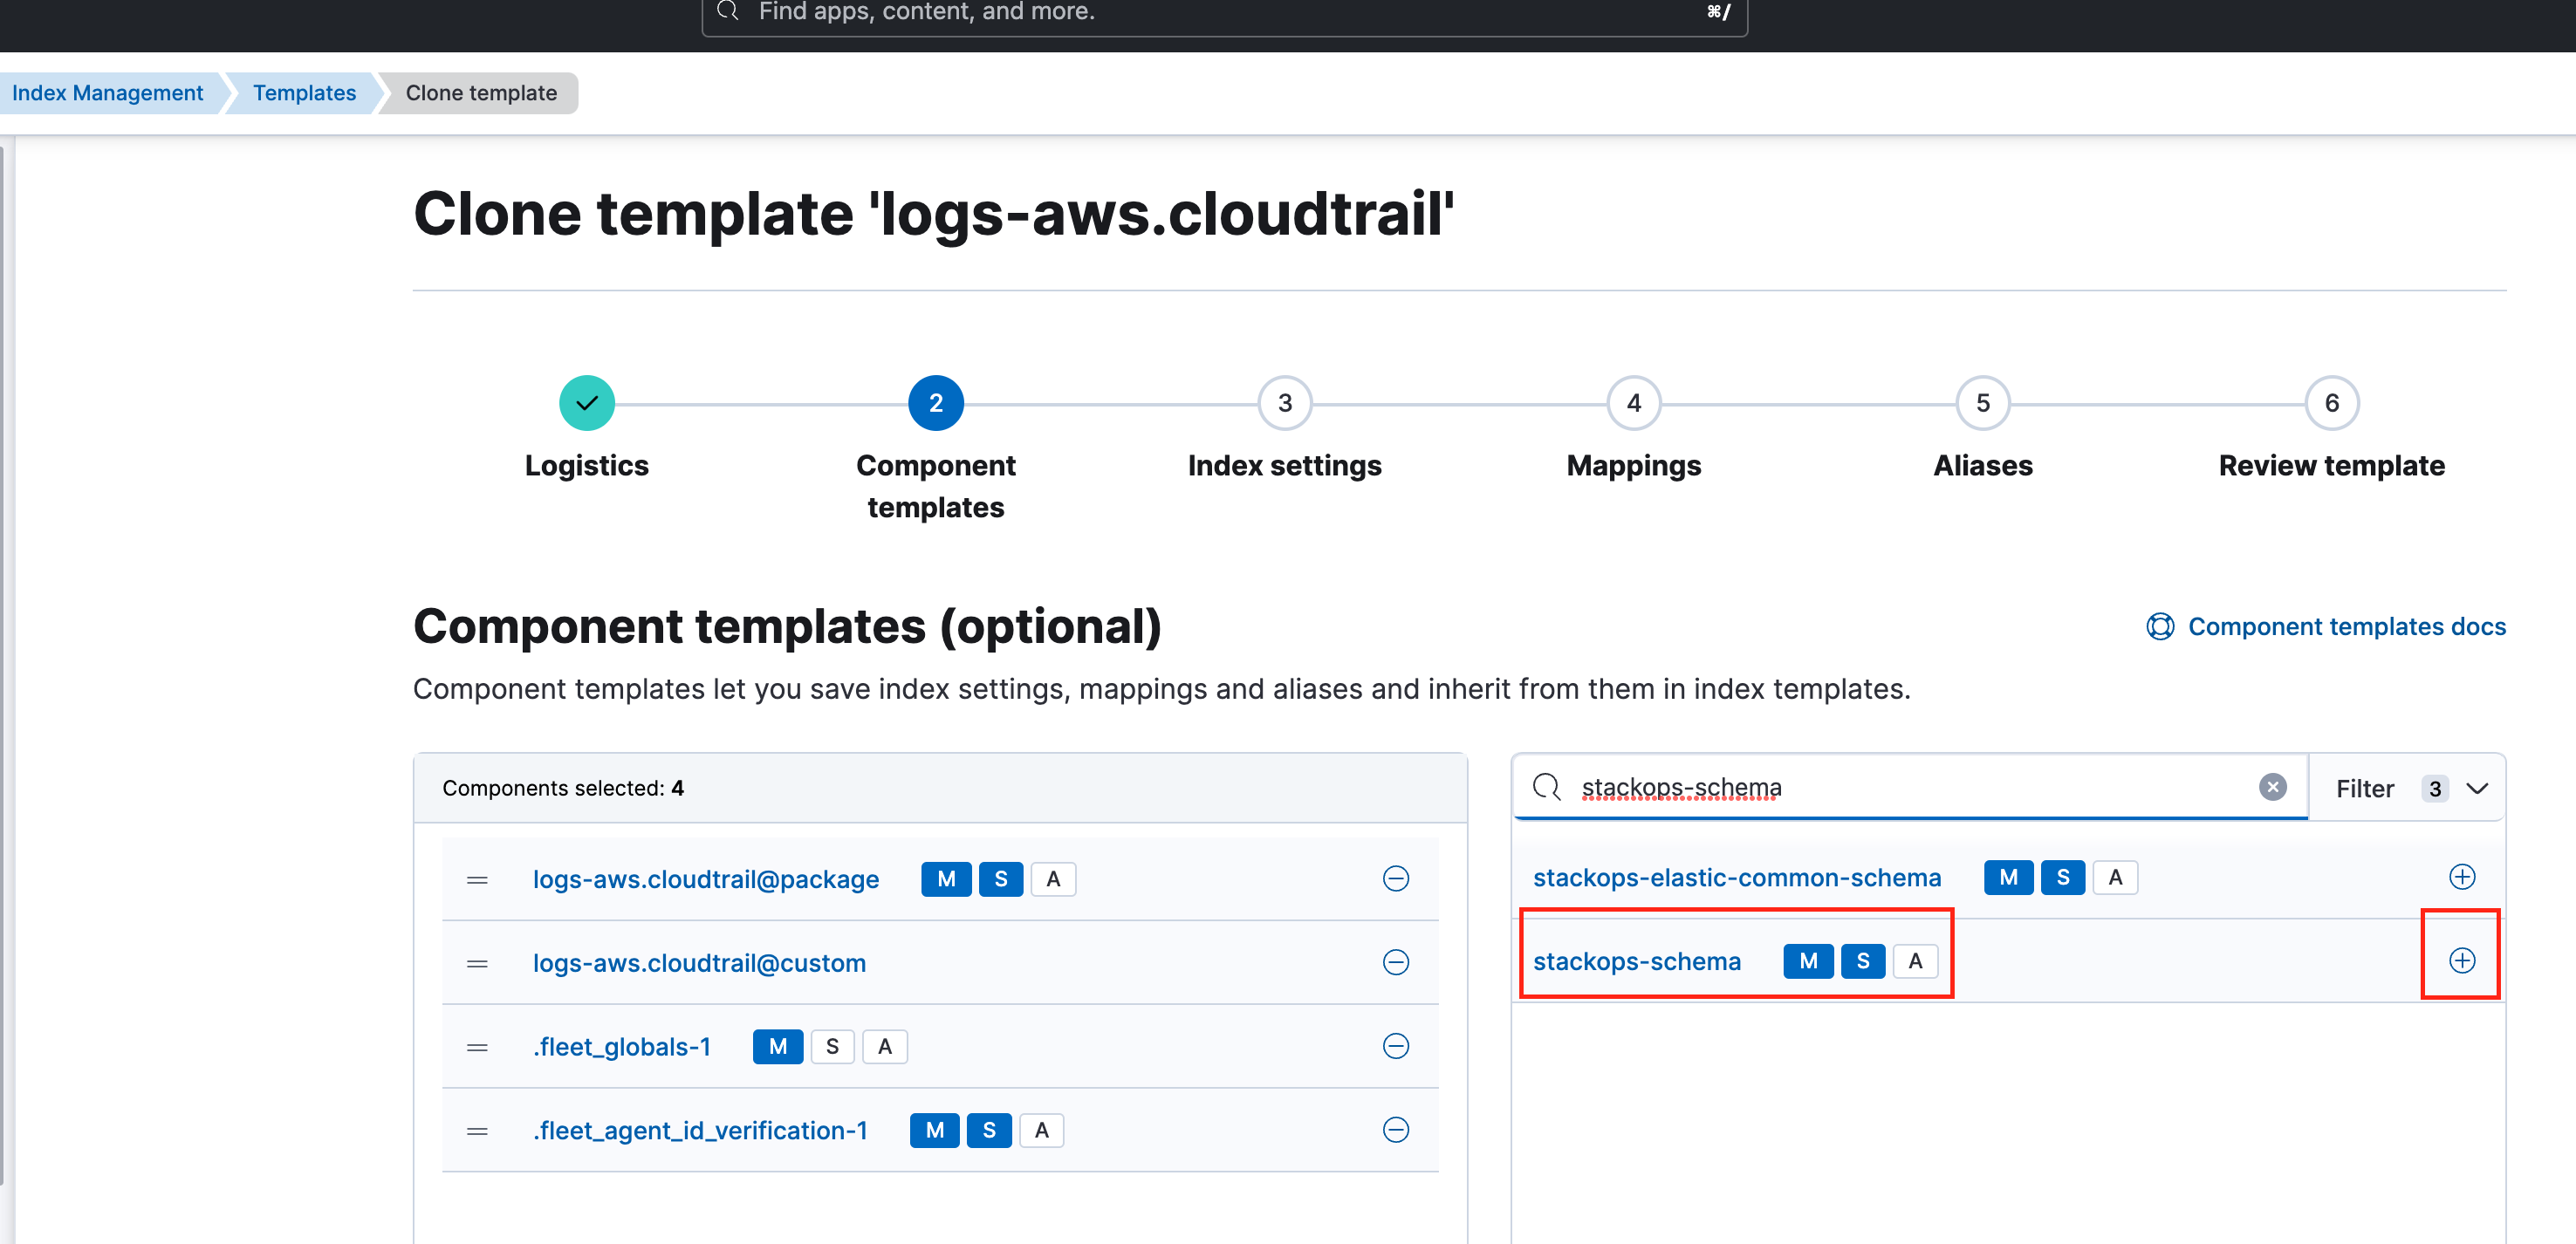Image resolution: width=2576 pixels, height=1244 pixels.
Task: Navigate to the Mappings step
Action: coord(1633,403)
